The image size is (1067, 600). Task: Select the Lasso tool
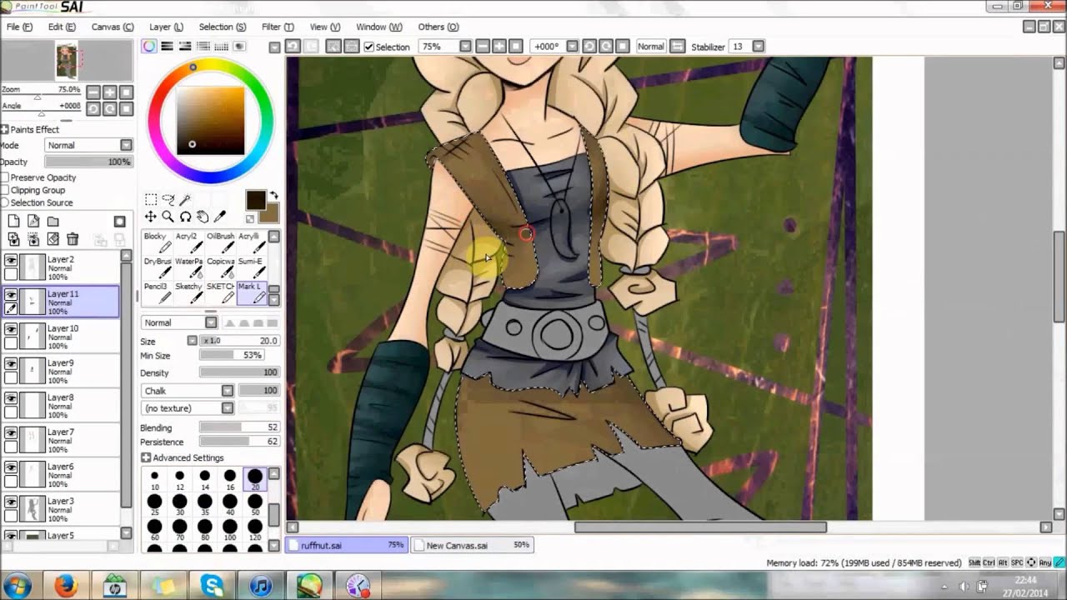[x=168, y=199]
